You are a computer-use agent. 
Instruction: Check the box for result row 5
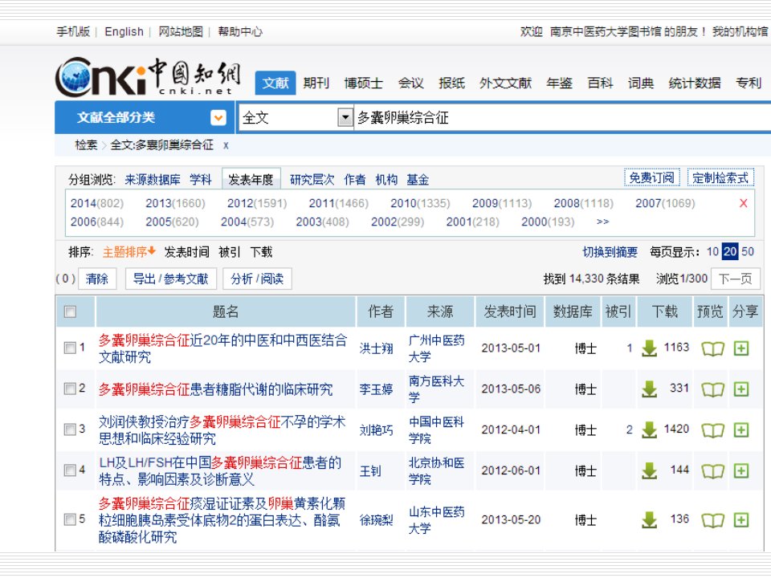tap(70, 519)
